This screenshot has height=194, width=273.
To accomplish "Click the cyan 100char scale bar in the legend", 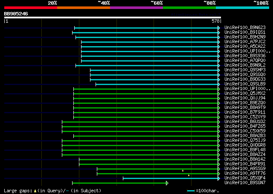I will click(191, 191).
